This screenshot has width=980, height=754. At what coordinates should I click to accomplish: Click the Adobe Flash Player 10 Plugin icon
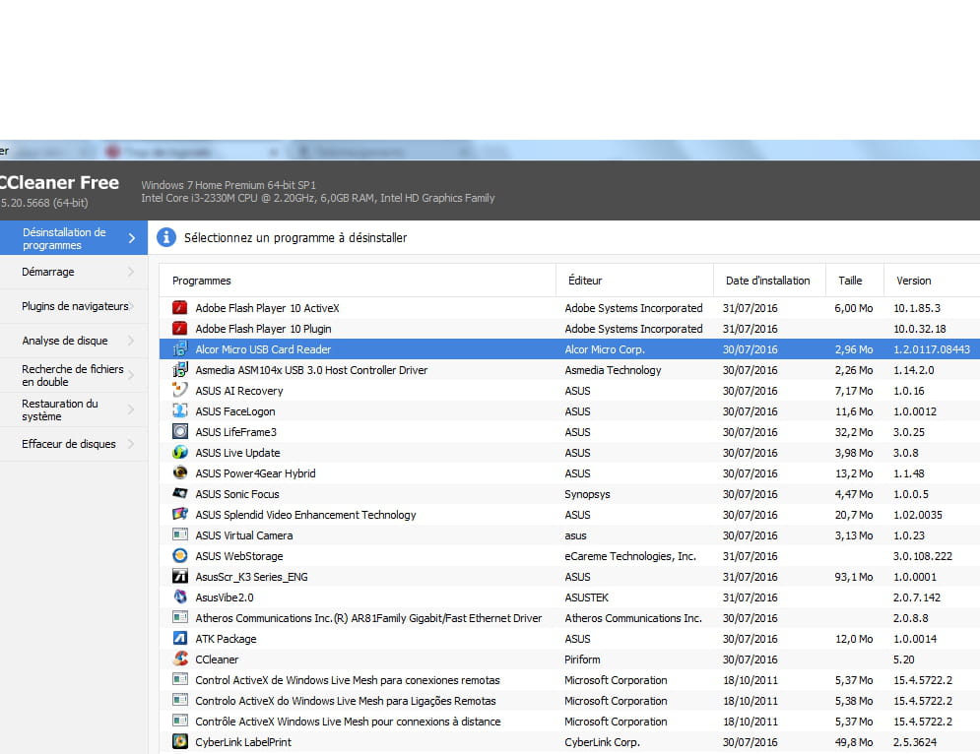tap(180, 328)
